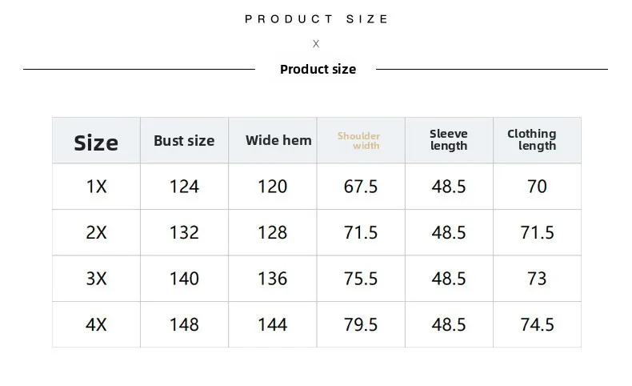Screen dimensions: 632x386
Task: Select the 'Size' column header
Action: coord(96,143)
